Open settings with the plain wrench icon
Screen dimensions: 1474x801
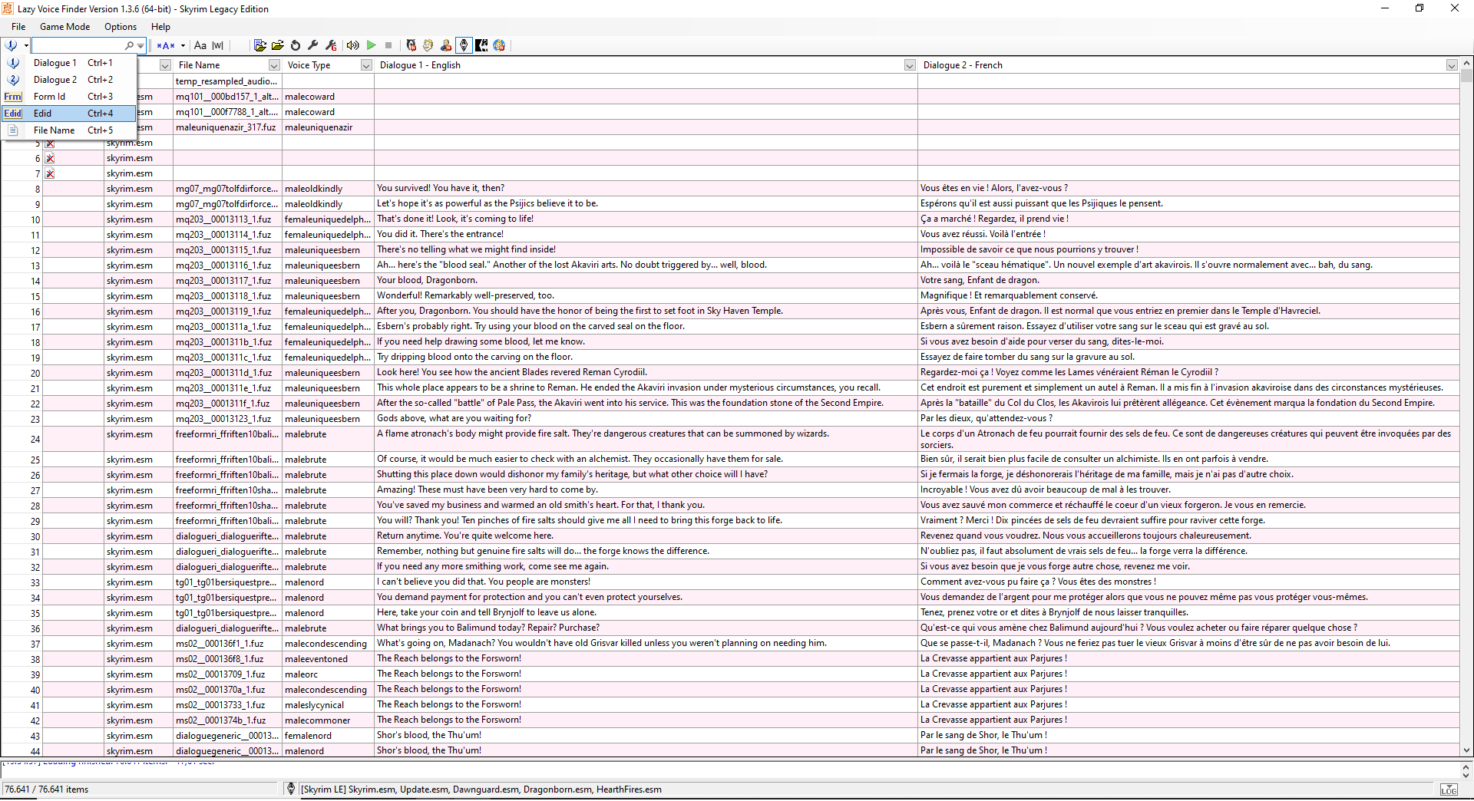(313, 45)
